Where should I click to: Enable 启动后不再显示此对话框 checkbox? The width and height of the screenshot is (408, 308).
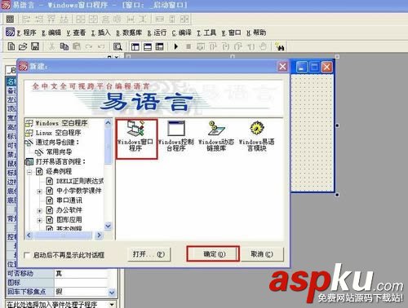(x=27, y=255)
